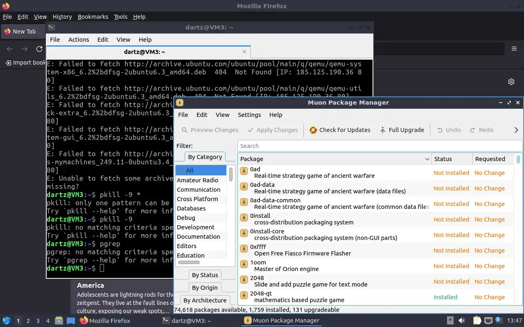Click the package icon for 0ad

244,171
